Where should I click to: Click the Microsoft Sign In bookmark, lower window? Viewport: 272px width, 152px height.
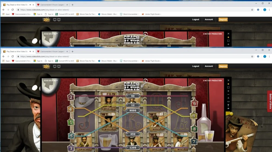click(x=38, y=61)
